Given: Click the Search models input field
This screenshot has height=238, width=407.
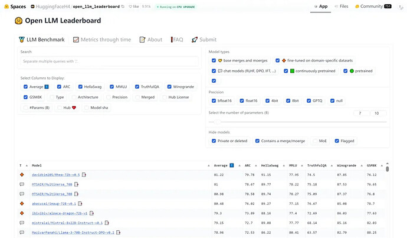Looking at the screenshot, I should (109, 61).
